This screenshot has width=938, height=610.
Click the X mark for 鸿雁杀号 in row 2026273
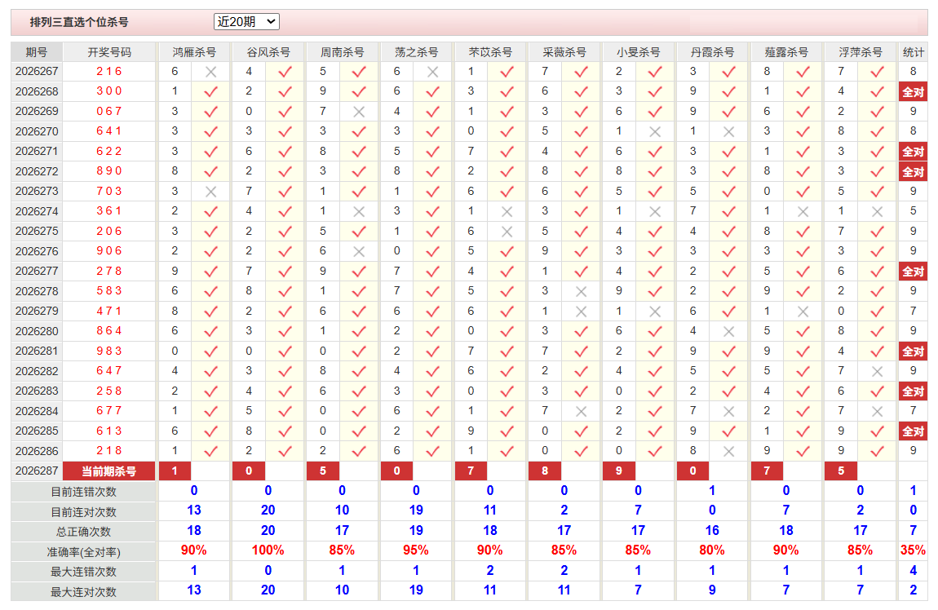click(x=210, y=192)
